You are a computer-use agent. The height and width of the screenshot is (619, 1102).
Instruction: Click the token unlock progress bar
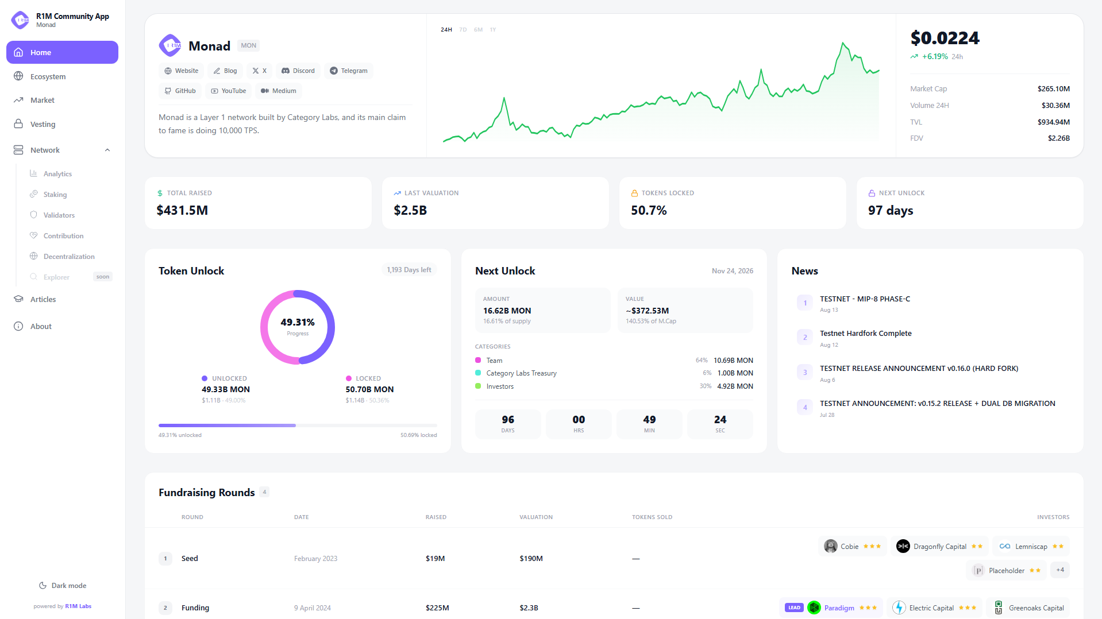[298, 425]
